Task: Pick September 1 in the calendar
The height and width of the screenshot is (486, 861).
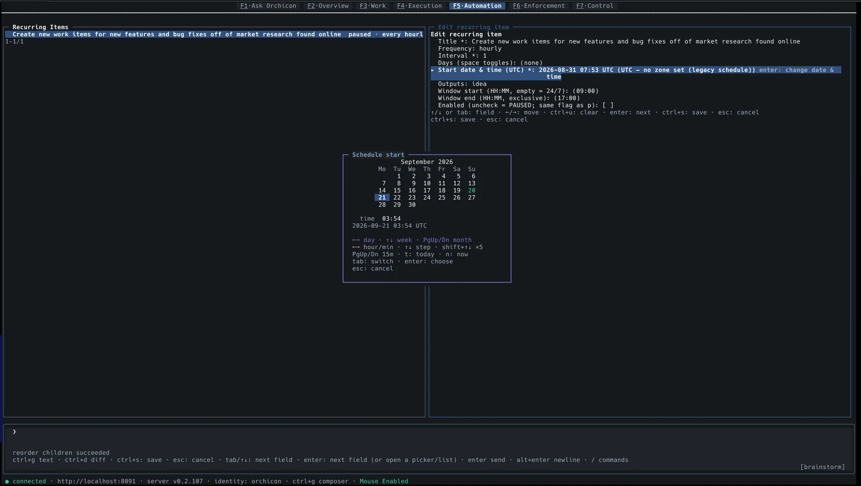Action: click(398, 177)
